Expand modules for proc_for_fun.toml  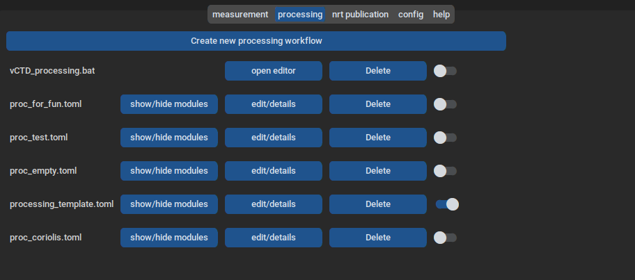tap(168, 104)
